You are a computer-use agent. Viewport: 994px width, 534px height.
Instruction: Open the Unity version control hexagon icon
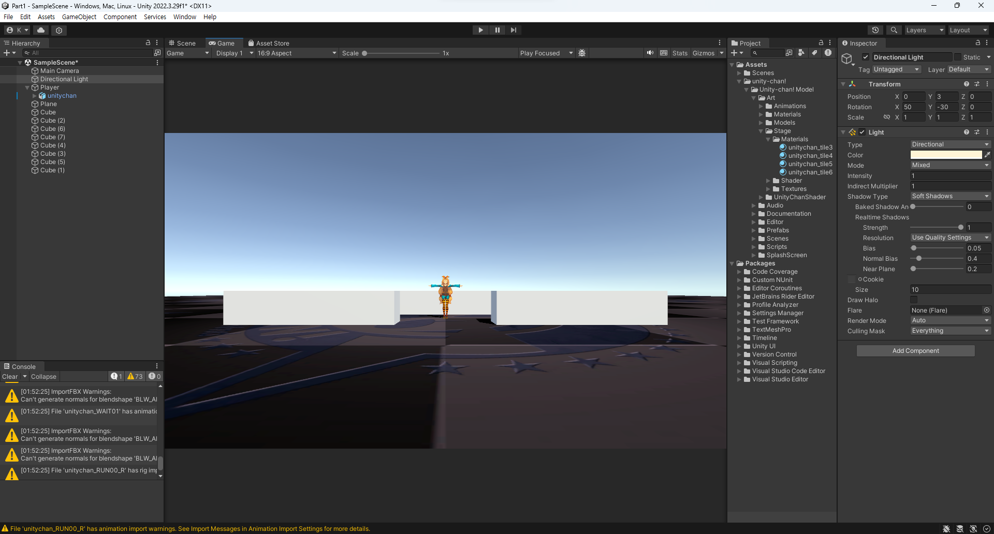click(x=59, y=30)
